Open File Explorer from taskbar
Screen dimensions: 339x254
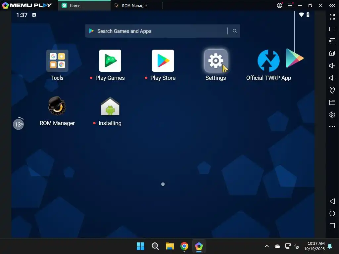(x=170, y=246)
